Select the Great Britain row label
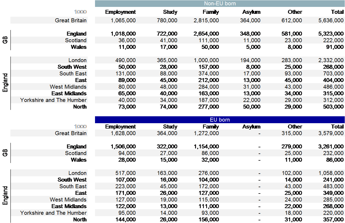This screenshot has width=345, height=223. point(71,20)
